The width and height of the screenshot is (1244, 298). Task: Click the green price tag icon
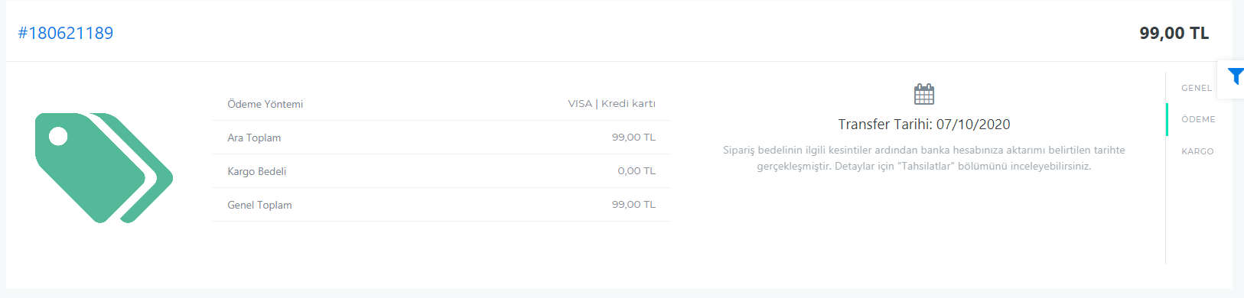pos(104,168)
